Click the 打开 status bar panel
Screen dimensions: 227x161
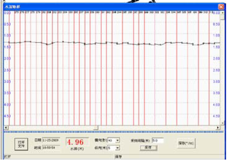59,156
